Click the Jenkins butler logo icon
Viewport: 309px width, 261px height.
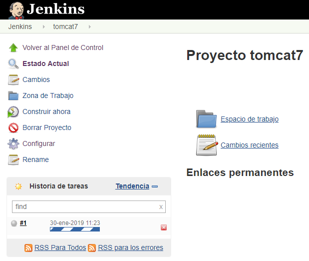tap(16, 10)
